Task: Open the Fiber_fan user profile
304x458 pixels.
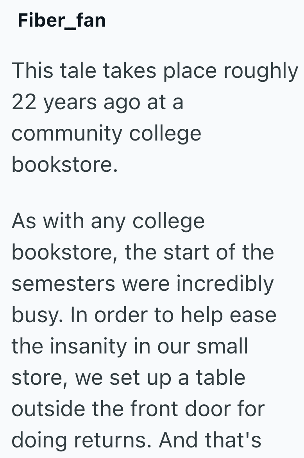Action: pyautogui.click(x=61, y=20)
